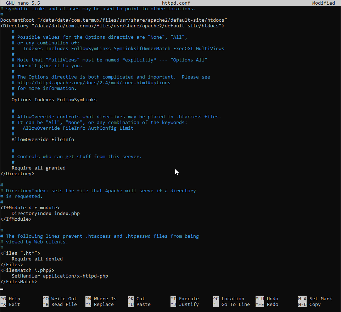Copy text with the M-6 shortcut

click(312, 304)
